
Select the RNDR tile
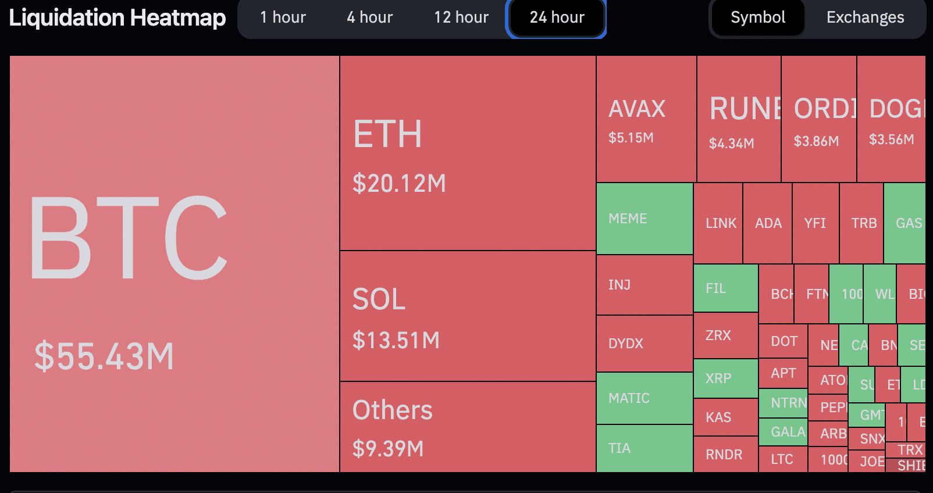pos(725,454)
